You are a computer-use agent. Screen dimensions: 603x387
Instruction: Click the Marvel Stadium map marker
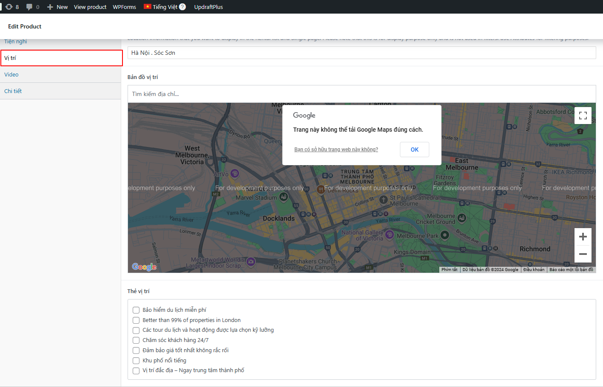pyautogui.click(x=284, y=197)
